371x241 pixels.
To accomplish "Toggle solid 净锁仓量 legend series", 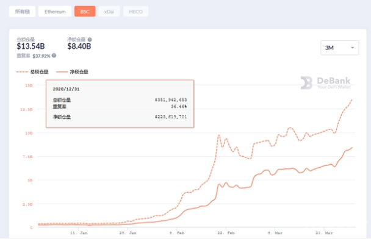I will click(x=72, y=71).
